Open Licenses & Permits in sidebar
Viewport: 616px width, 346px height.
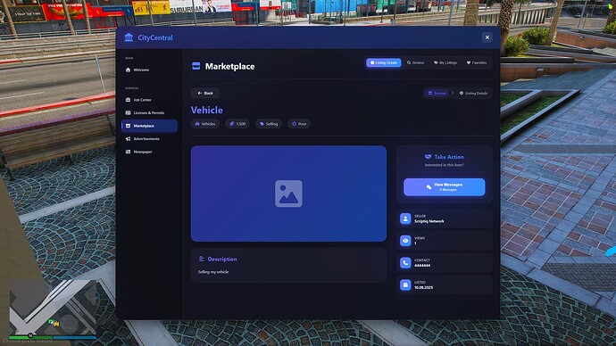(149, 113)
